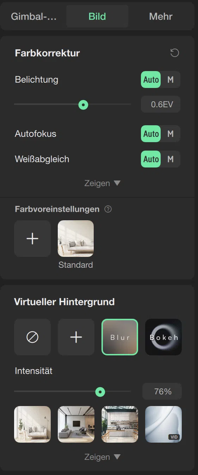Choose the cafe kitchen background thumbnail
The height and width of the screenshot is (475, 198).
(120, 424)
